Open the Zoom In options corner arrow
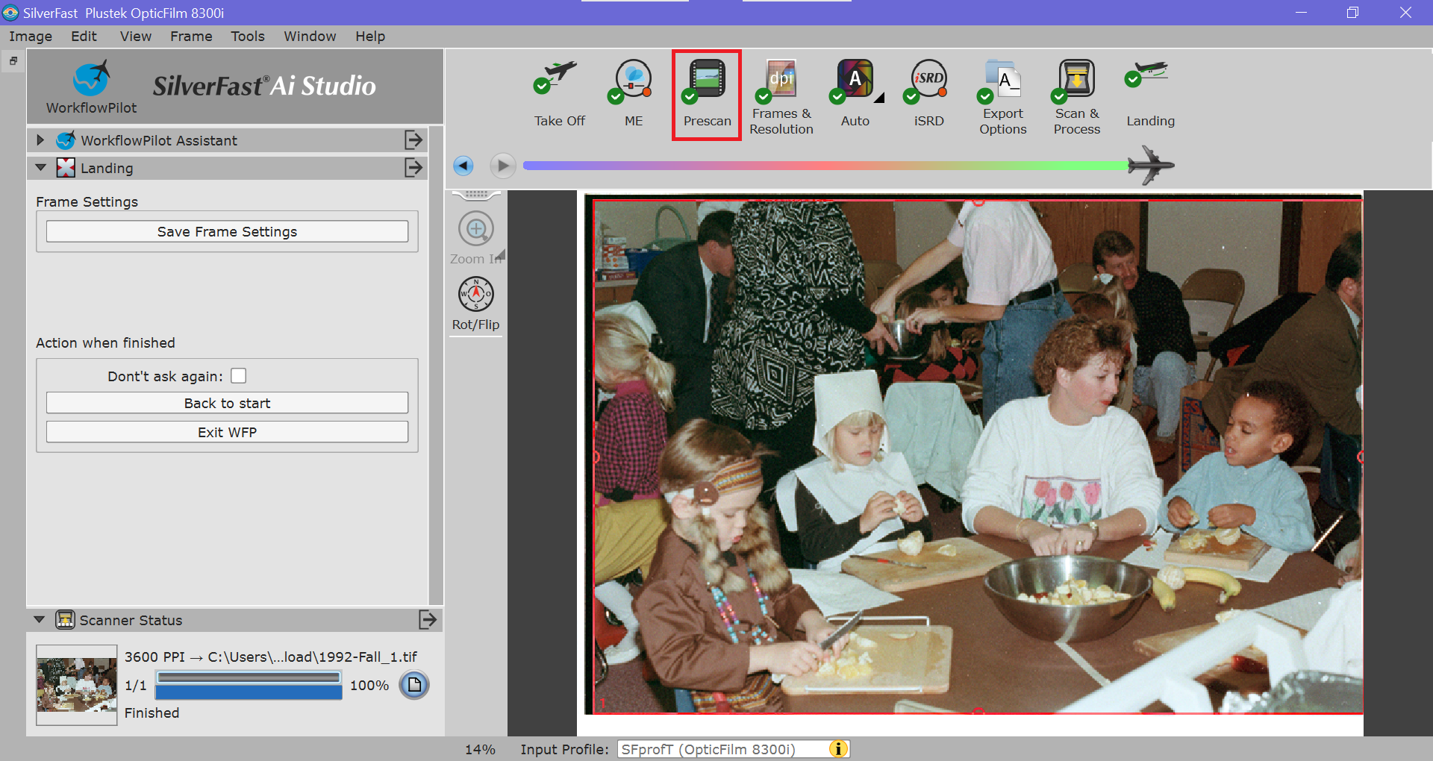The height and width of the screenshot is (761, 1433). coord(501,254)
